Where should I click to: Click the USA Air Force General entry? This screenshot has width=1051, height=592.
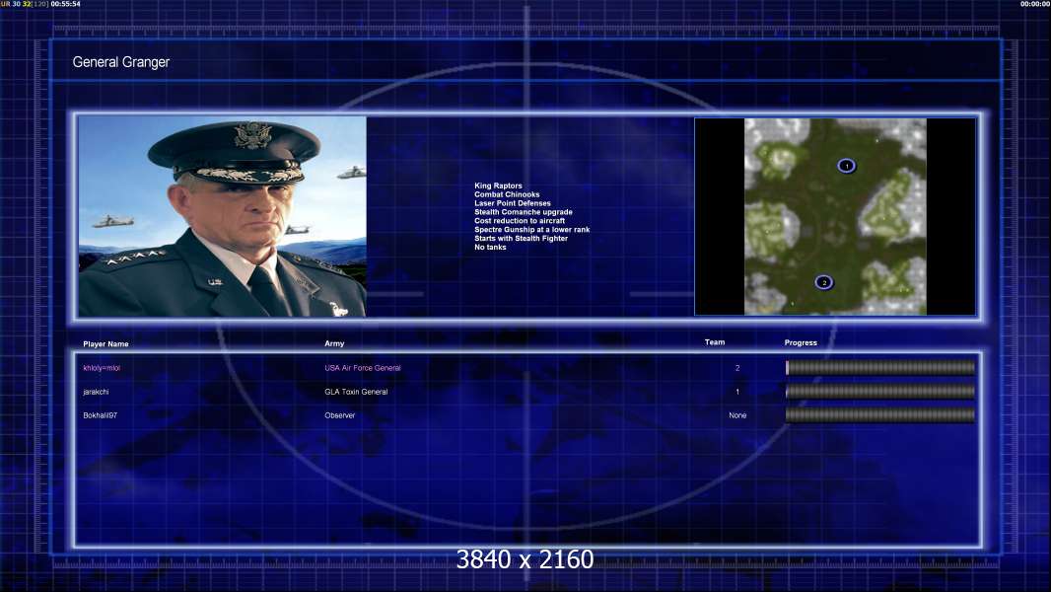363,368
